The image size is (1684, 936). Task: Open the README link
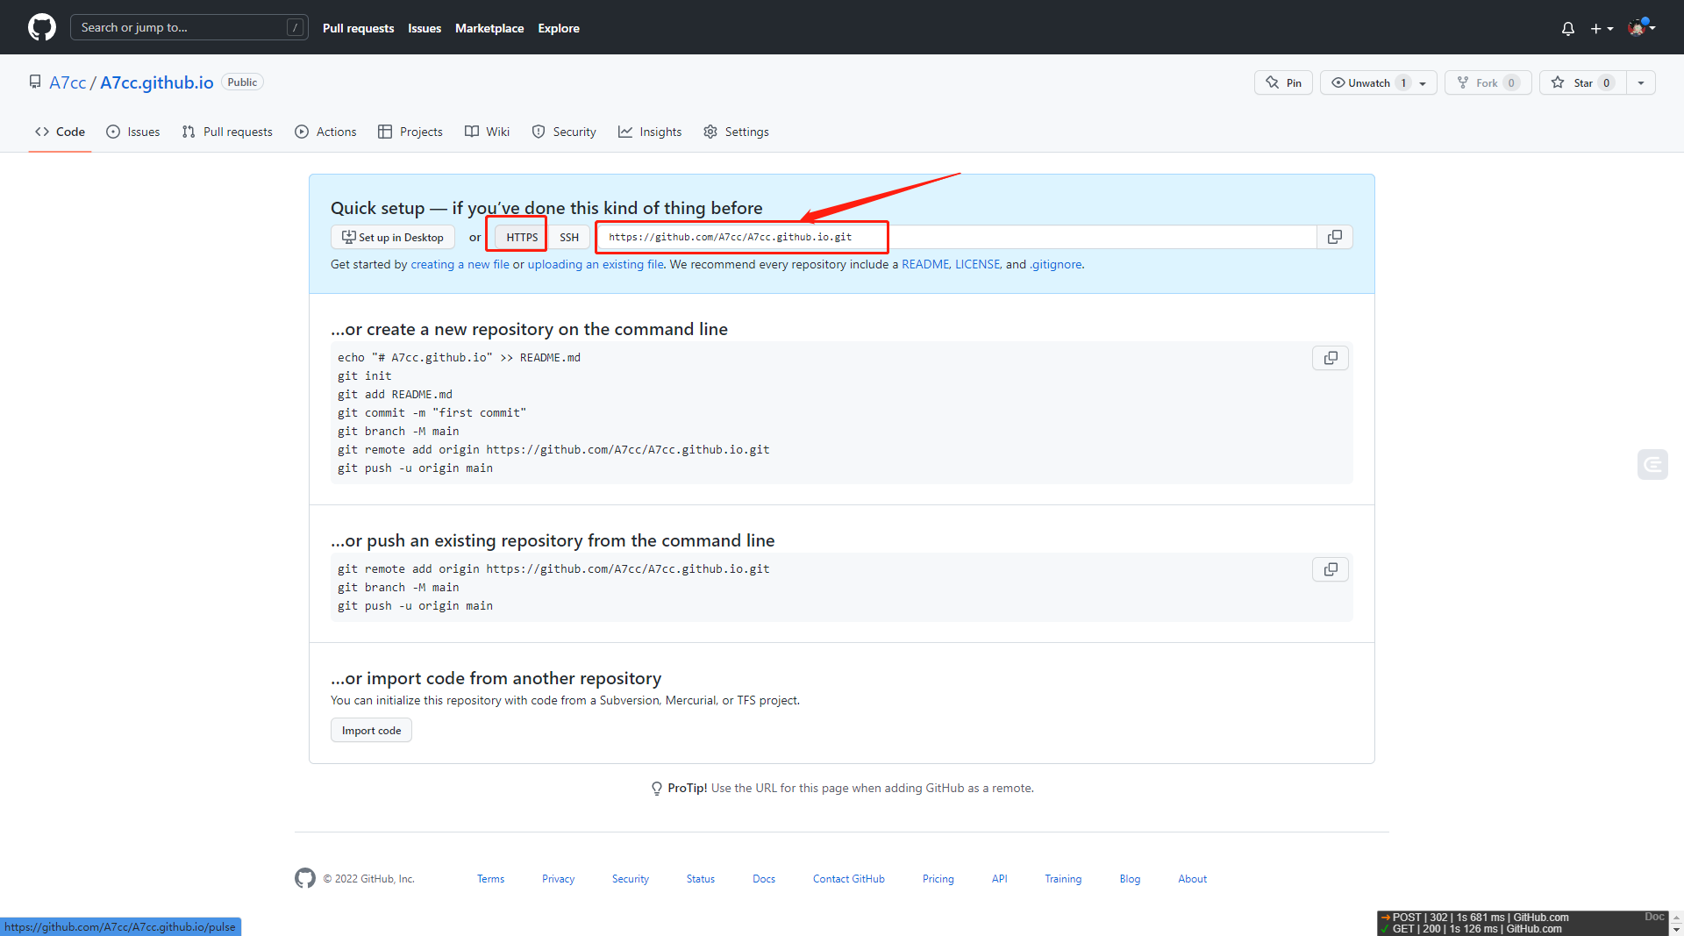click(x=925, y=264)
